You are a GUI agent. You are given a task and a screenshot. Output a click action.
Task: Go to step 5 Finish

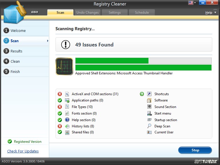[25, 72]
